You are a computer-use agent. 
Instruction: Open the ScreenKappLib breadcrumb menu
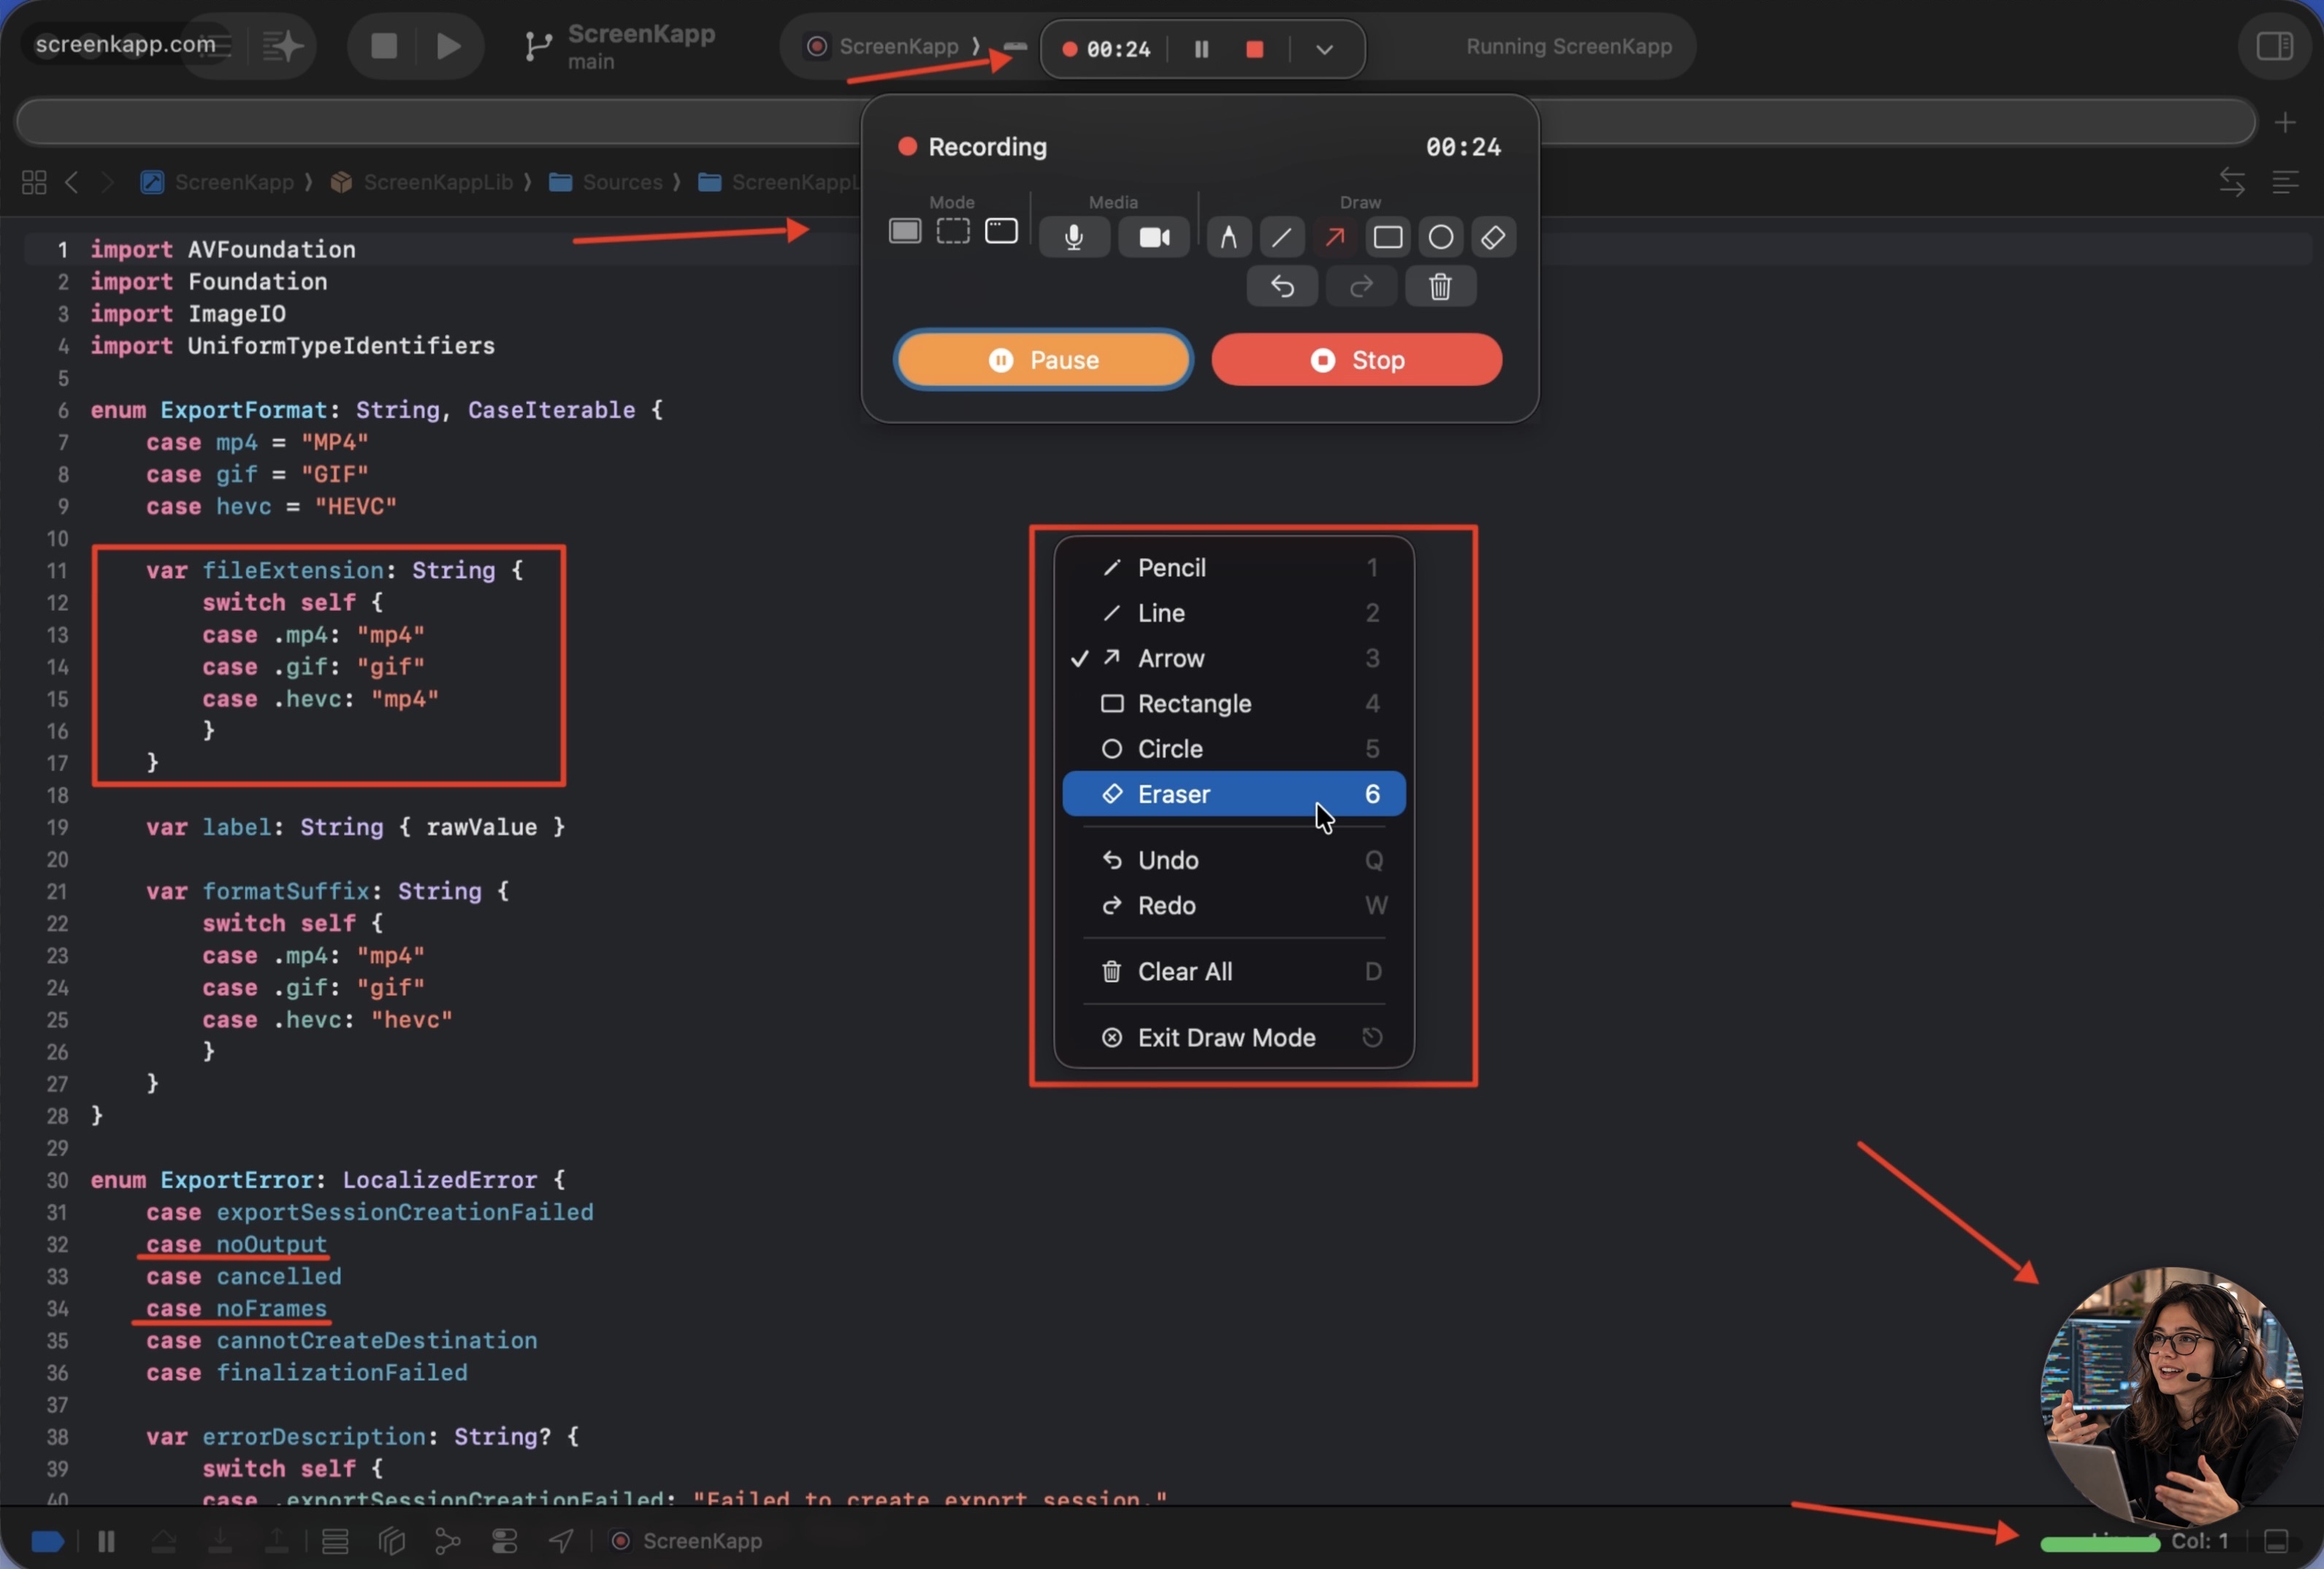[437, 182]
